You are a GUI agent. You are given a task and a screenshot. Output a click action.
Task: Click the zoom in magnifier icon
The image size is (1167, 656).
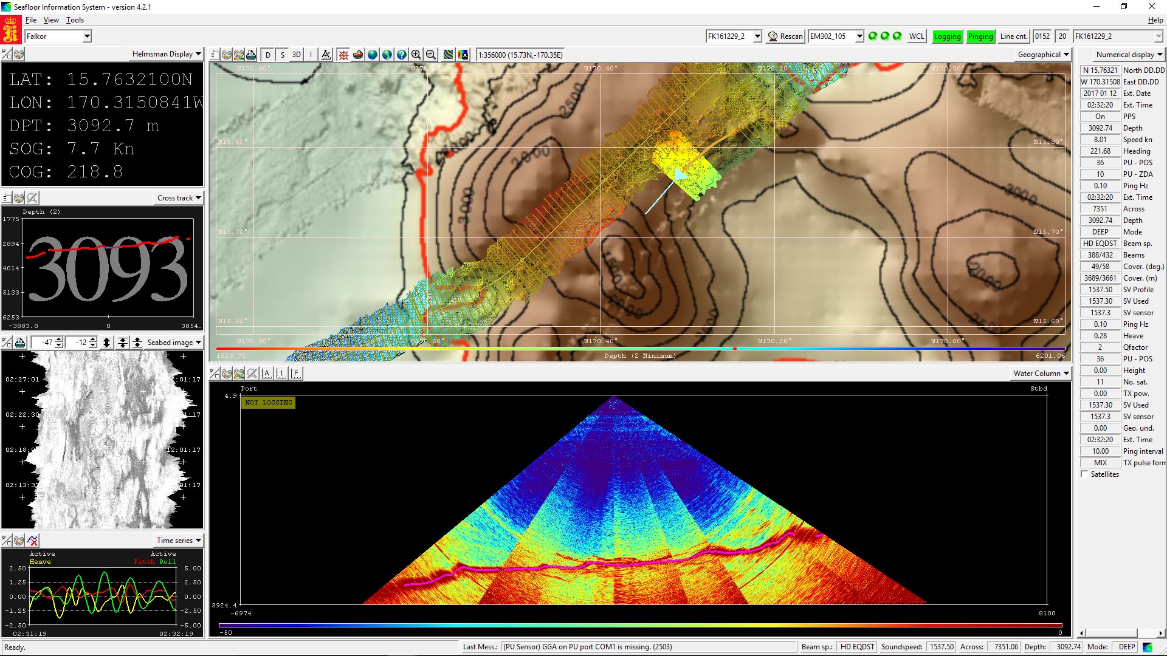[416, 55]
